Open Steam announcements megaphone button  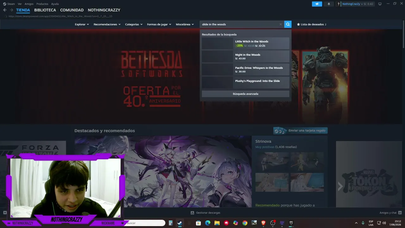click(x=317, y=4)
